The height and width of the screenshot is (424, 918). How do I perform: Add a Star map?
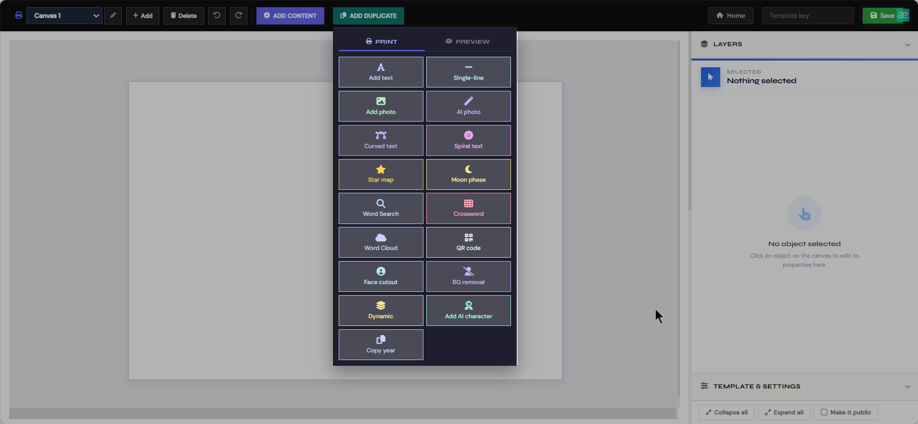click(381, 175)
